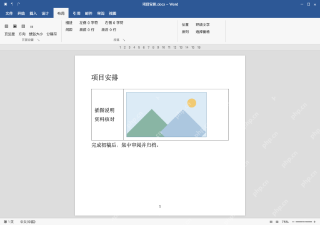Click the page number 1 in footer
Image resolution: width=320 pixels, height=225 pixels.
pyautogui.click(x=160, y=206)
